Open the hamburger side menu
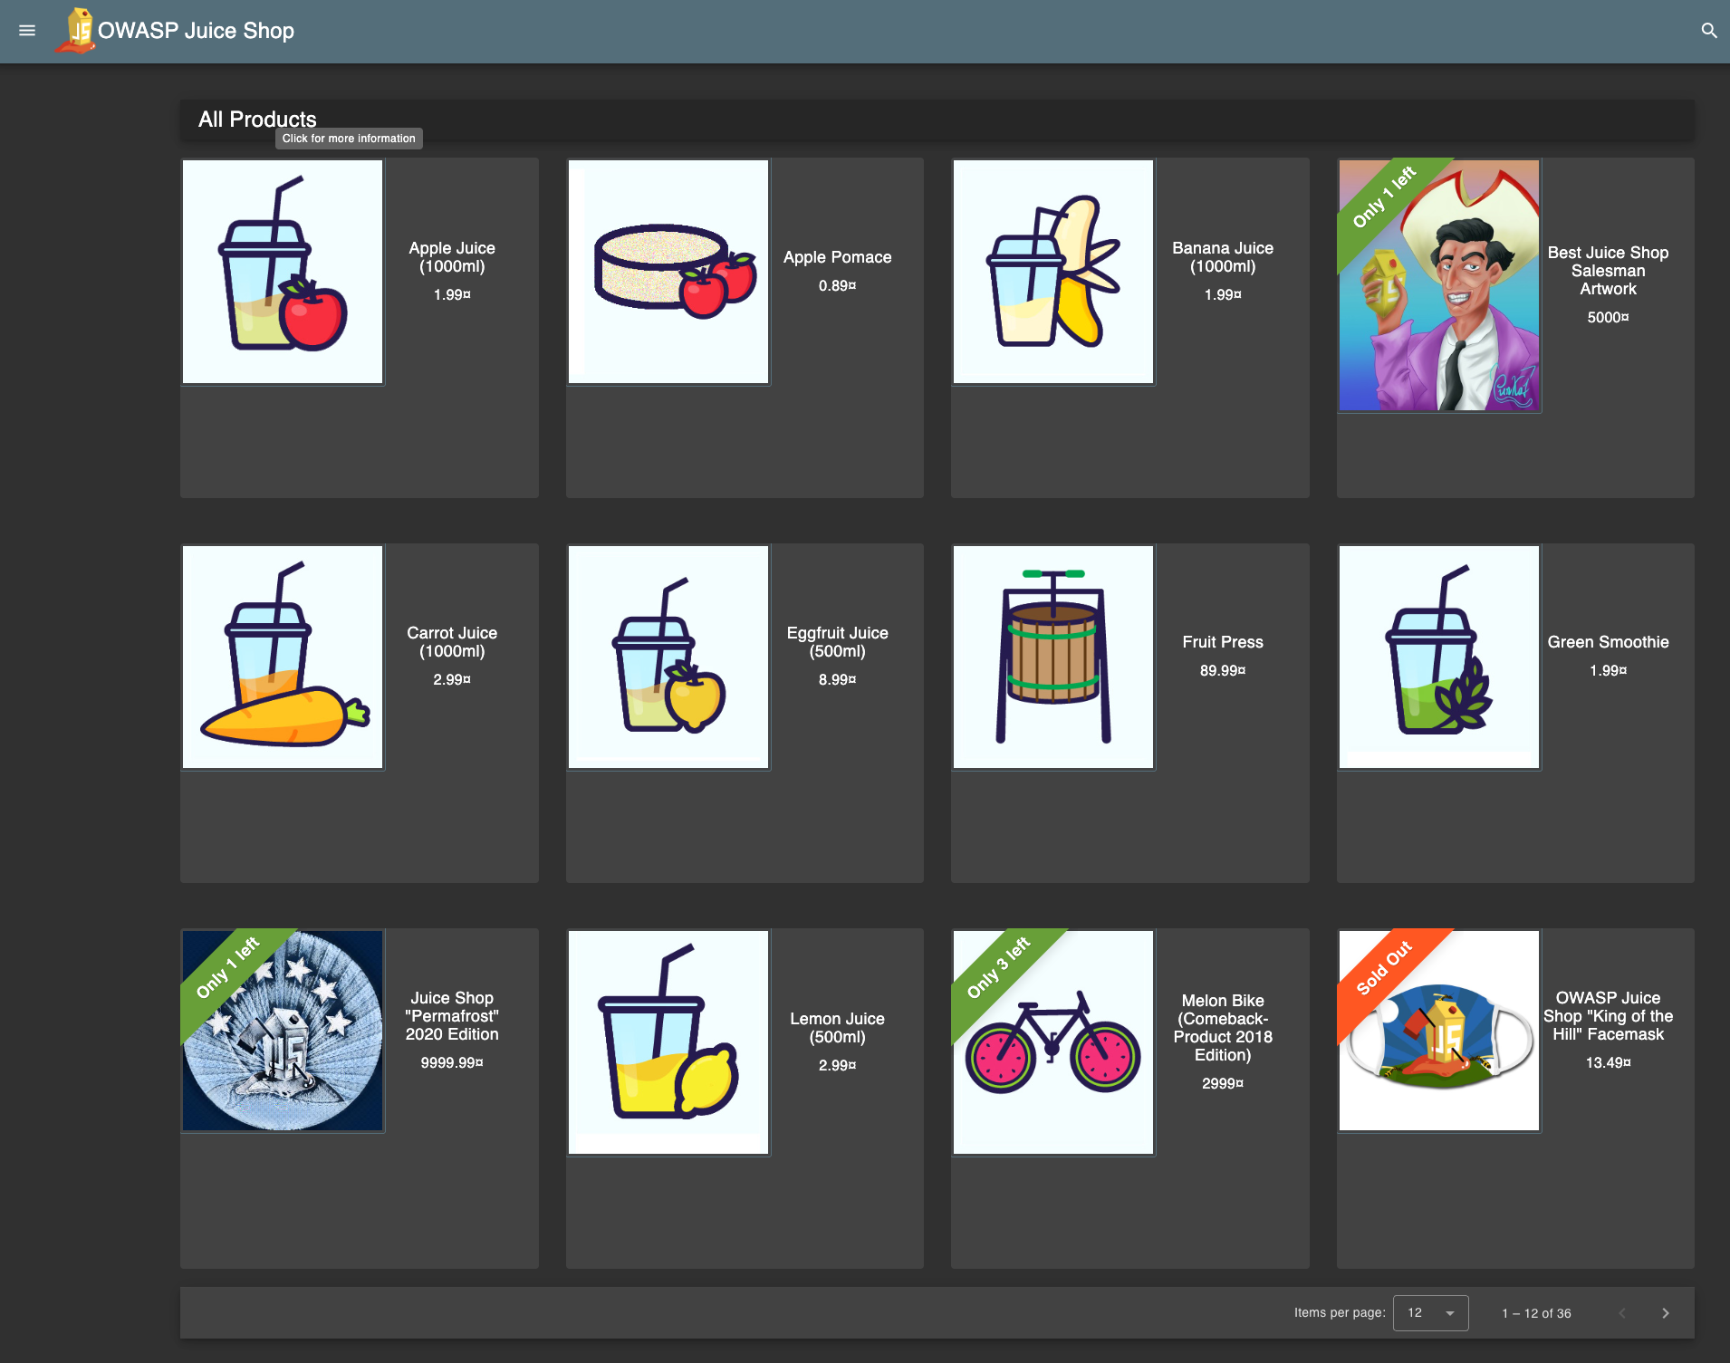This screenshot has height=1363, width=1730. tap(27, 31)
